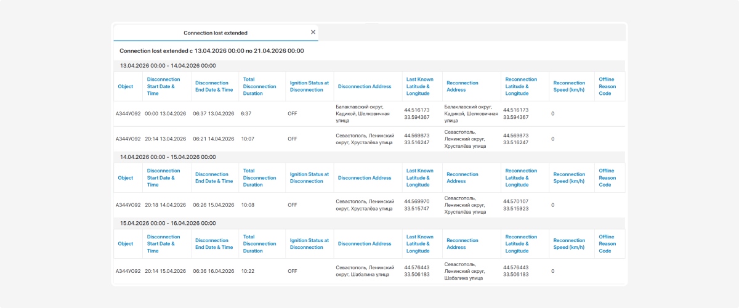The width and height of the screenshot is (739, 308).
Task: Select start time 20:18 14.04.2026 cell
Action: tap(166, 205)
